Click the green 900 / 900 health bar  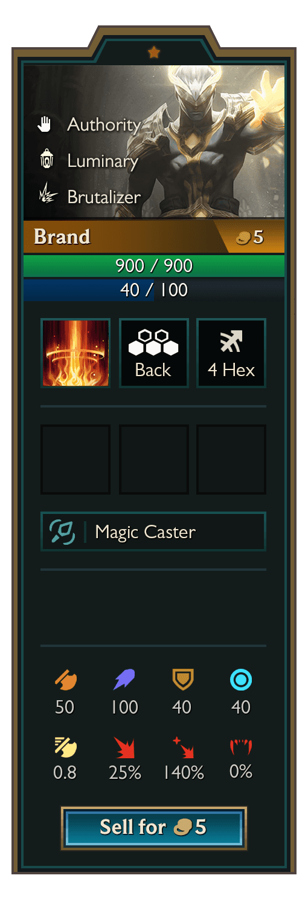[154, 265]
